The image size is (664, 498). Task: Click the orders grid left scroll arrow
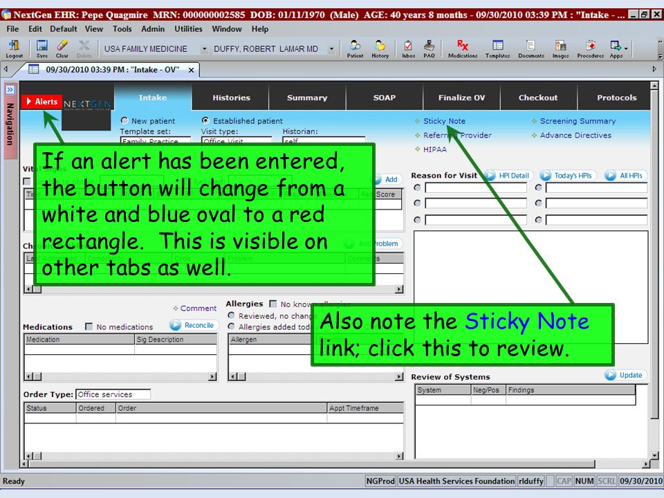pyautogui.click(x=28, y=456)
